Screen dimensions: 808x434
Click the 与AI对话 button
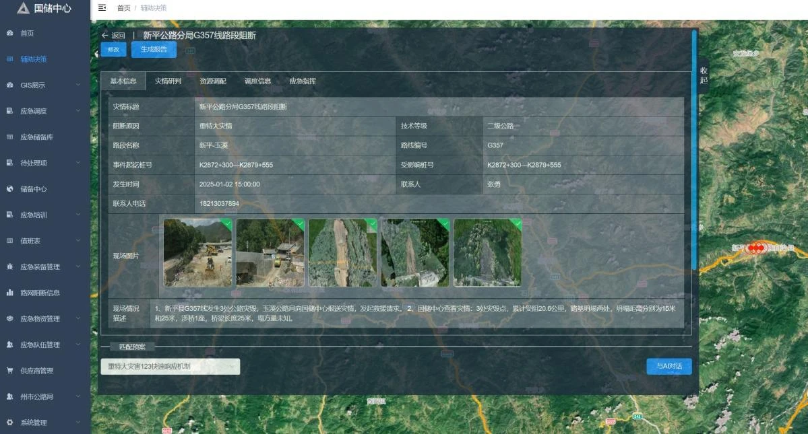669,366
